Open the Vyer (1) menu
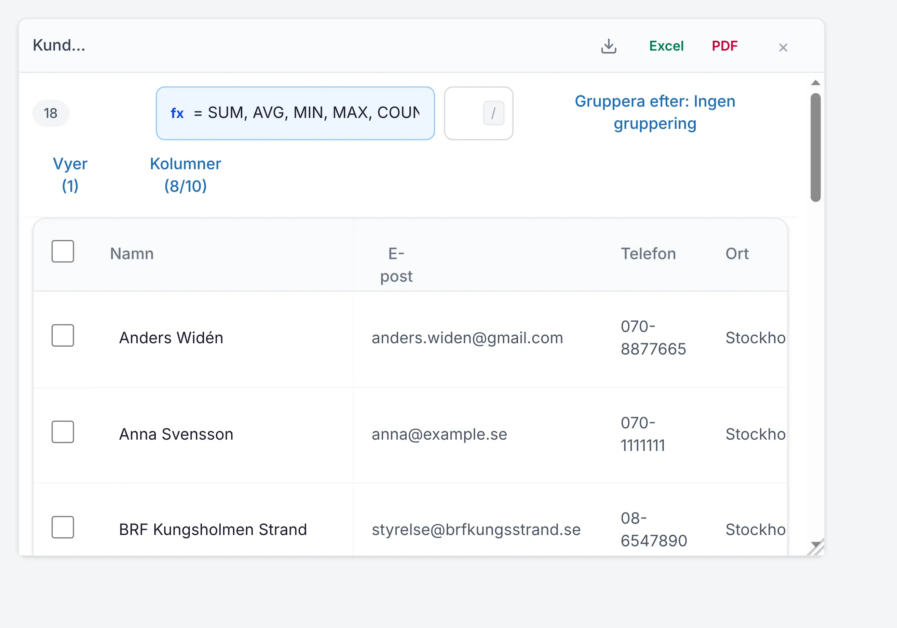This screenshot has height=628, width=897. point(70,175)
